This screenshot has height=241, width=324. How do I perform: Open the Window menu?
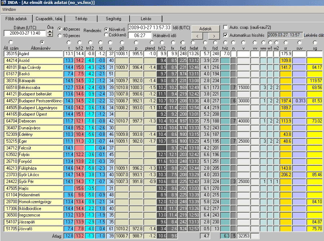click(x=9, y=9)
